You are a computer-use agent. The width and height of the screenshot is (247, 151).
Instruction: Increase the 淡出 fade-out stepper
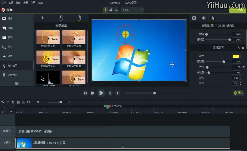pos(240,82)
